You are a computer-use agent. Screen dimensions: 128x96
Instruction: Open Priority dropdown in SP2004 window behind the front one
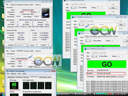click(x=114, y=41)
